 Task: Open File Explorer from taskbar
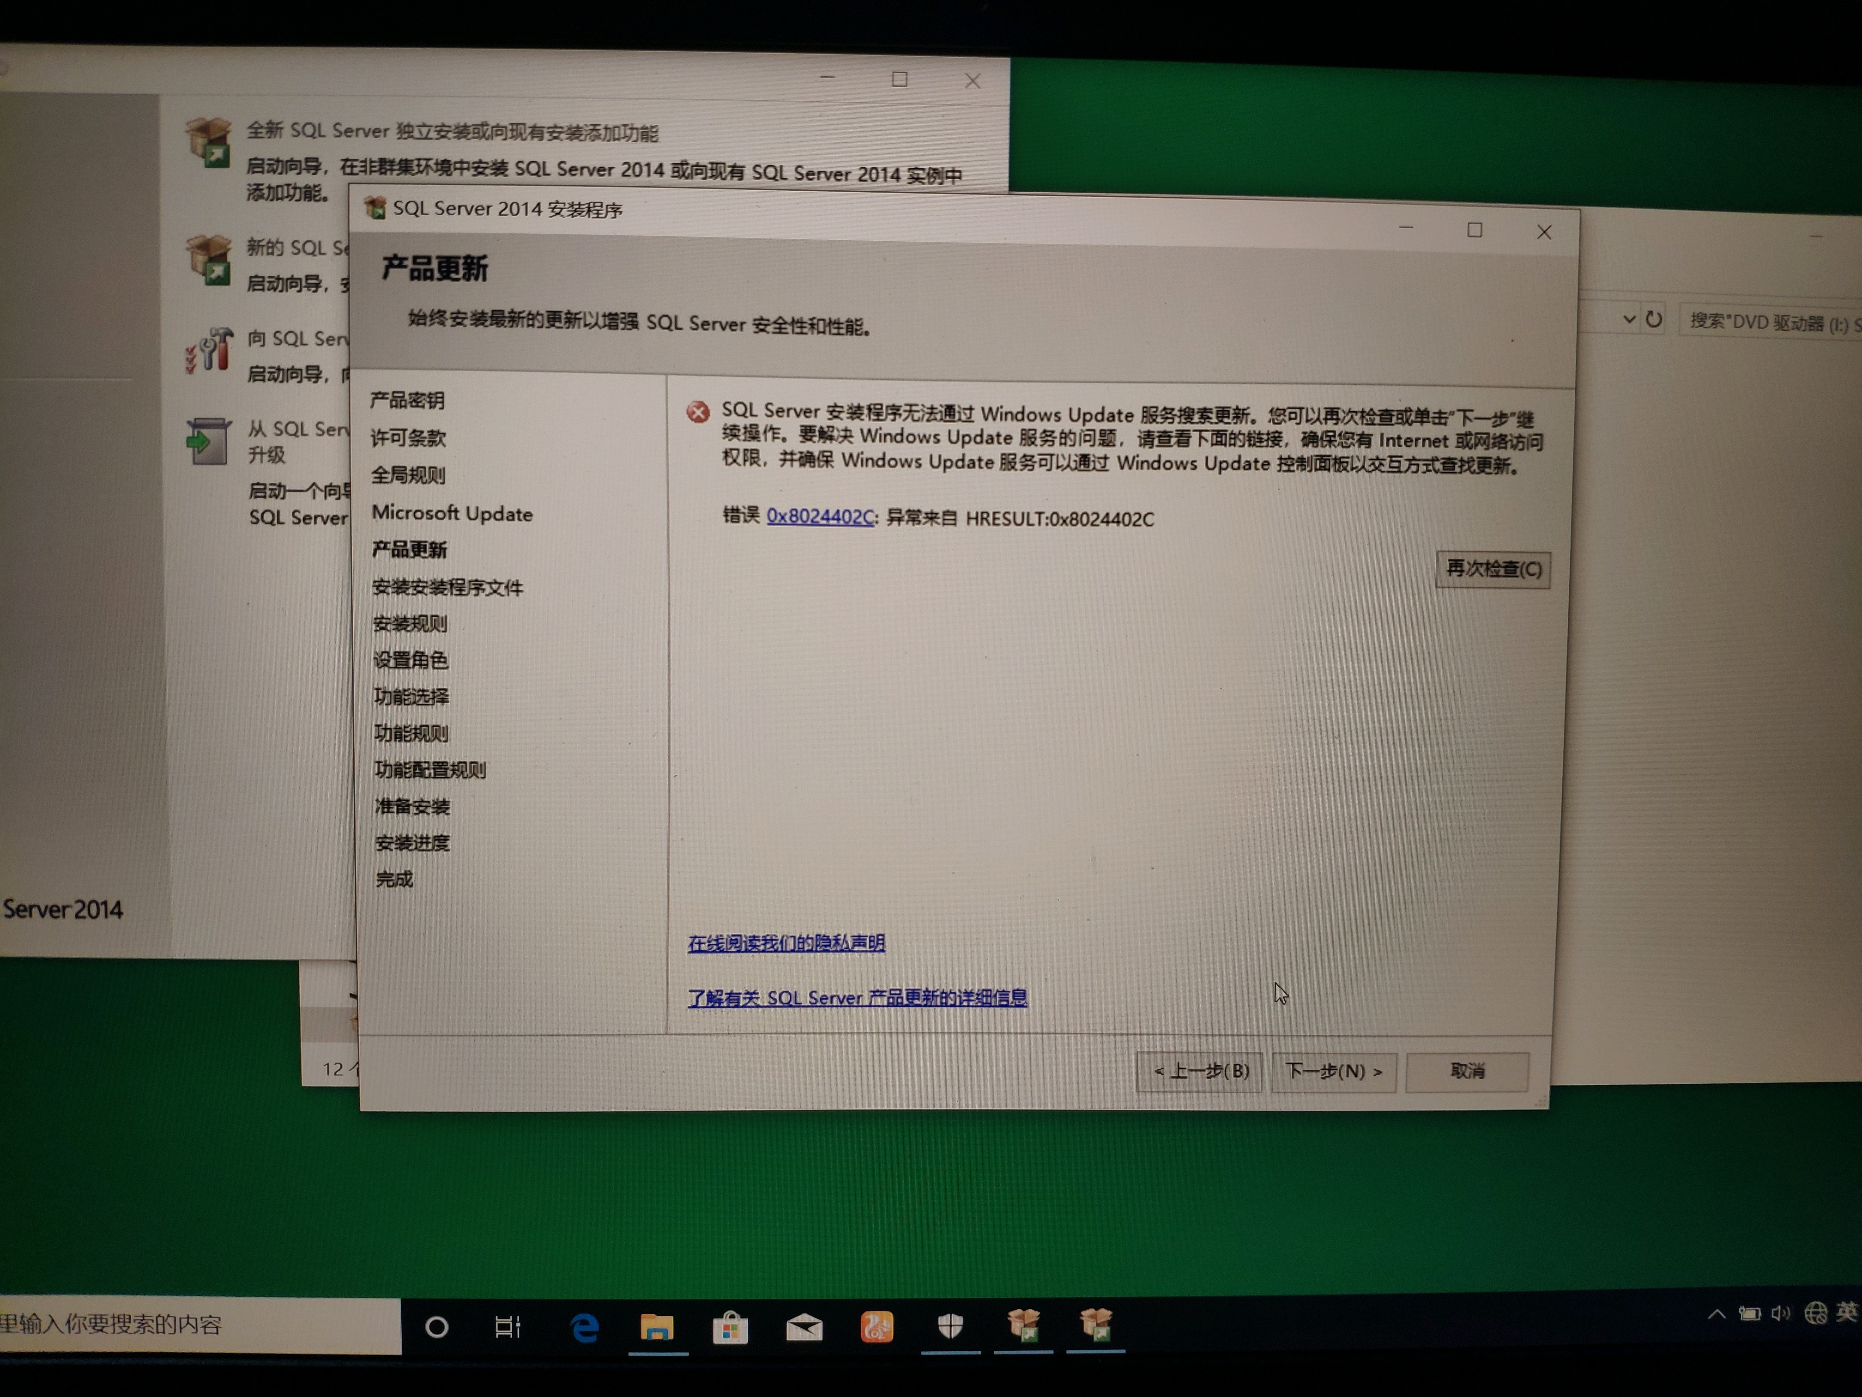(657, 1328)
